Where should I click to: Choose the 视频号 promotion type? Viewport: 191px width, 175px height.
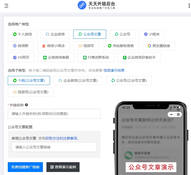pyautogui.click(x=86, y=46)
